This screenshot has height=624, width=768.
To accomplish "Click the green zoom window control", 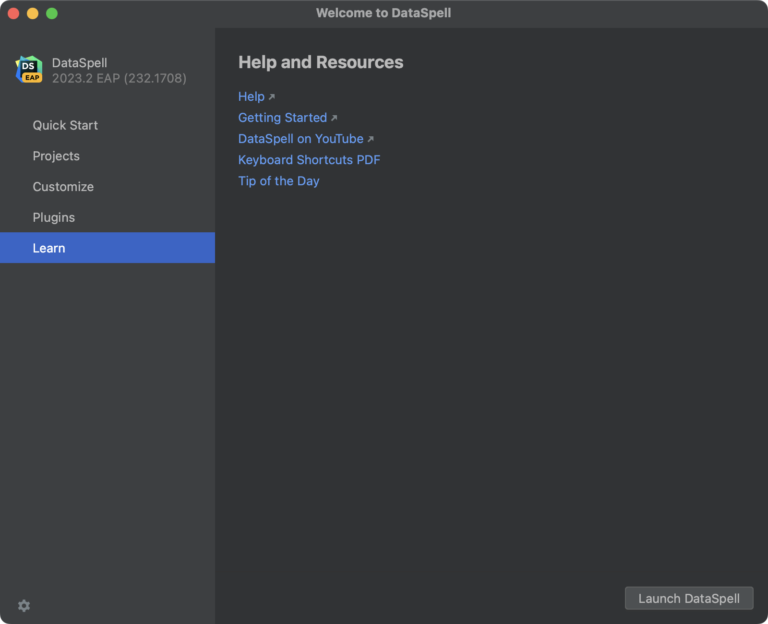I will point(51,13).
